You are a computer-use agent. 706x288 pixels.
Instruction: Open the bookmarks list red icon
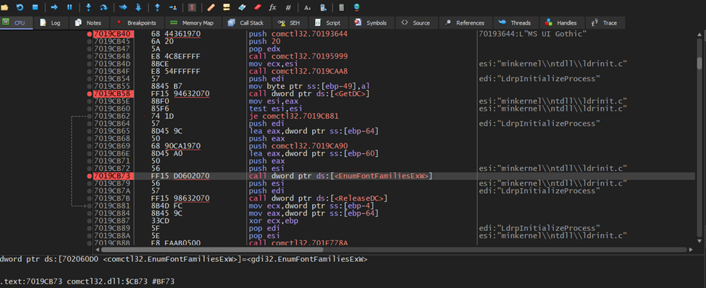click(257, 7)
